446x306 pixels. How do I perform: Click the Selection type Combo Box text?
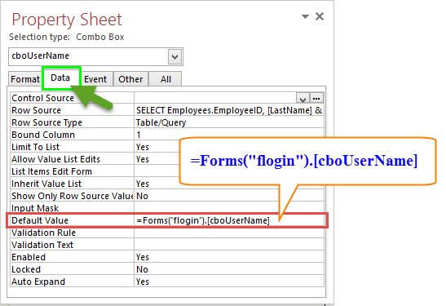click(x=67, y=37)
